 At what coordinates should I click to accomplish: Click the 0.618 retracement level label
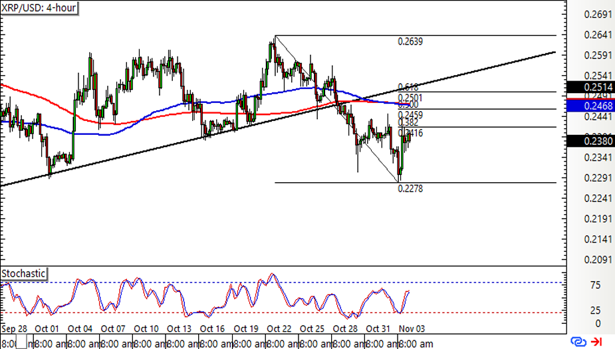point(408,87)
